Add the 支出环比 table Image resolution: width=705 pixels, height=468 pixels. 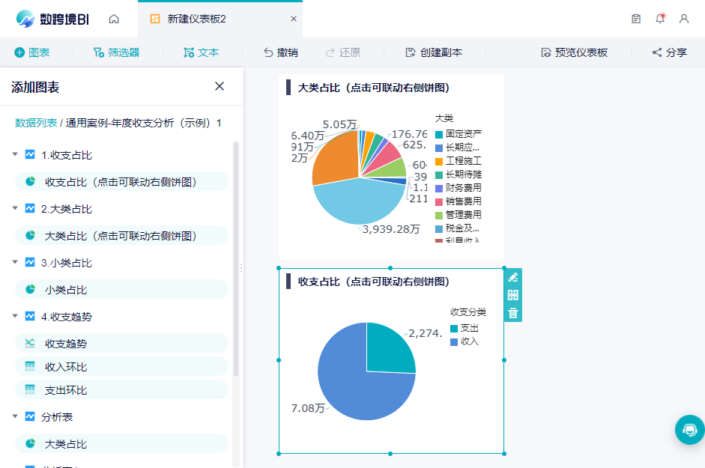coord(121,390)
